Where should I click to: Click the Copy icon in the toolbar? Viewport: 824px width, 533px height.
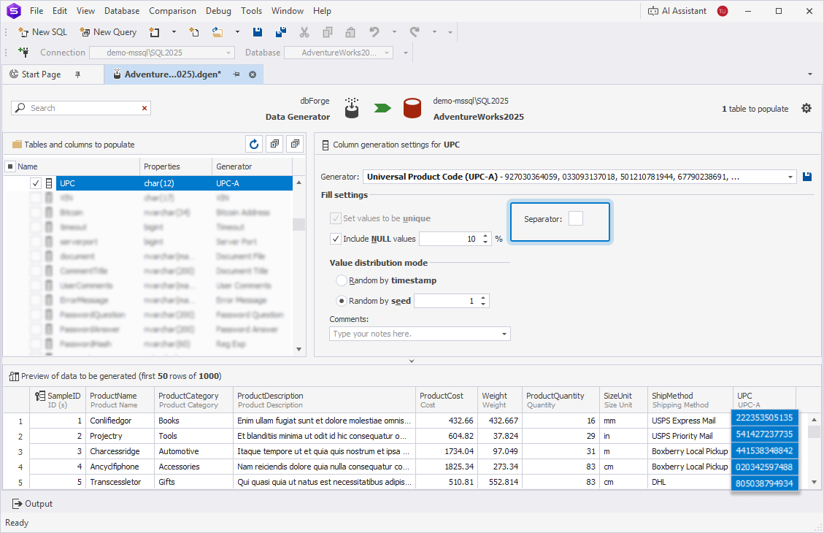click(x=328, y=32)
